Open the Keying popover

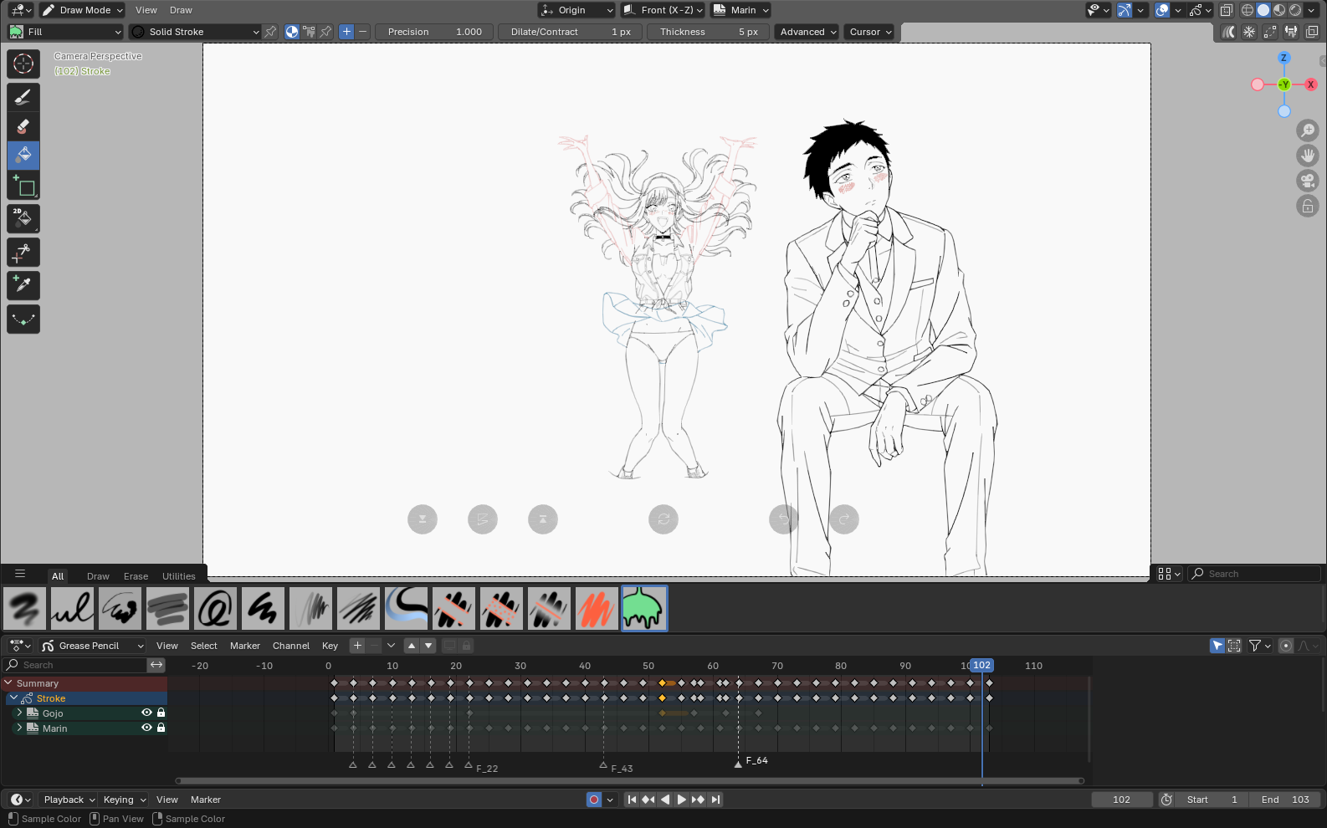tap(124, 800)
